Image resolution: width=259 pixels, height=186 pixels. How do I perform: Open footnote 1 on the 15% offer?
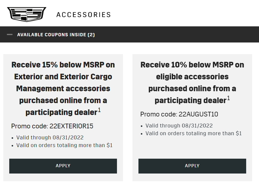[x=99, y=110]
